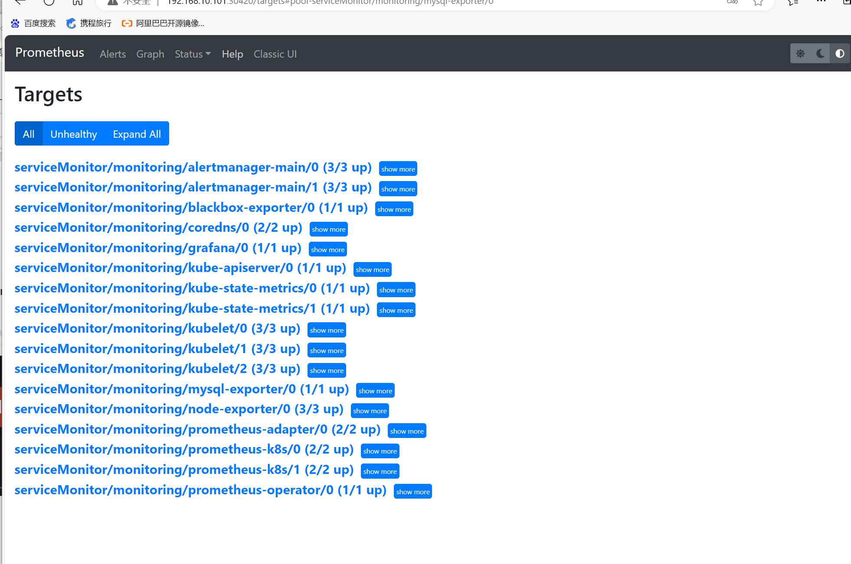851x564 pixels.
Task: Show more for kube-state-metrics/1
Action: coord(396,310)
